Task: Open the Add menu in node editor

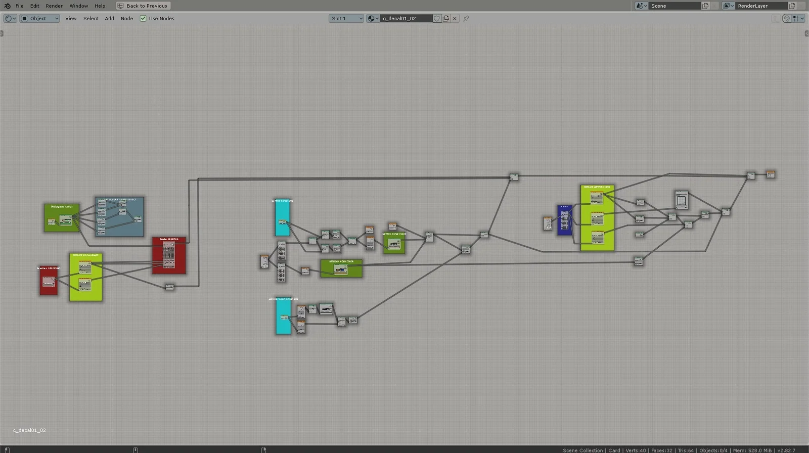Action: (x=109, y=18)
